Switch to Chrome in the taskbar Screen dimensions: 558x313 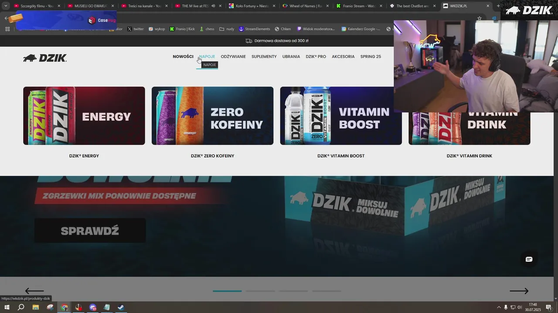pos(65,307)
